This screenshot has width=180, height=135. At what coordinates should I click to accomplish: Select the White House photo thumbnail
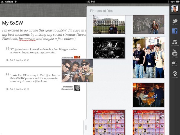coord(109,25)
